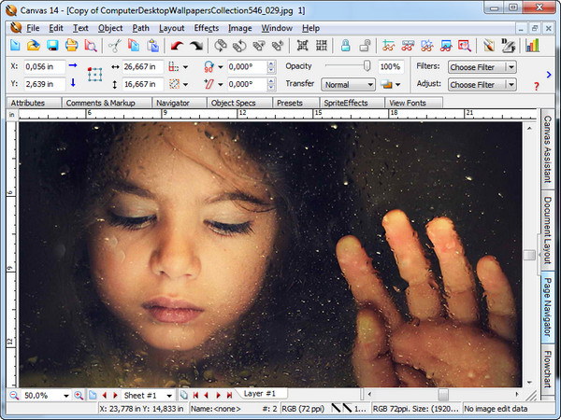Toggle the Lock padlock icon
This screenshot has width=561, height=420.
click(345, 46)
